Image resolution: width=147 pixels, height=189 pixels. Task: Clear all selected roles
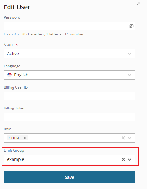tap(123, 138)
